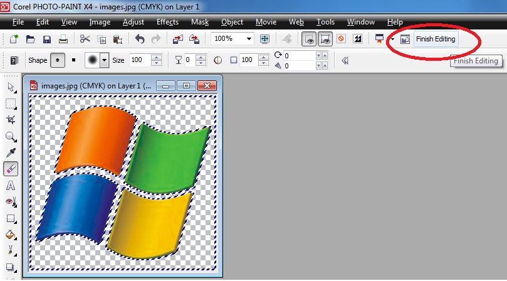The height and width of the screenshot is (281, 507).
Task: Click the Save floppy disk icon
Action: (x=47, y=39)
